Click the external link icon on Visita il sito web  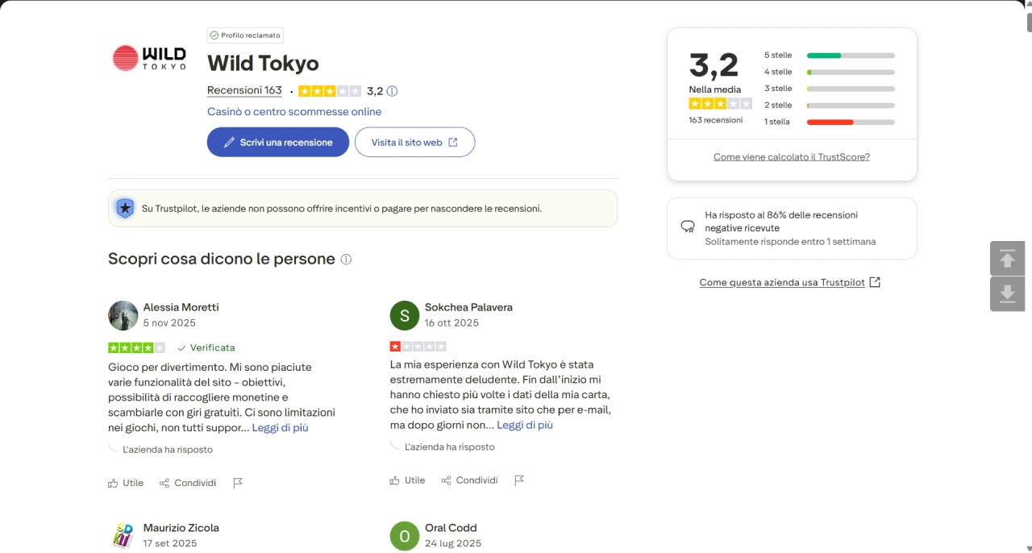coord(451,141)
